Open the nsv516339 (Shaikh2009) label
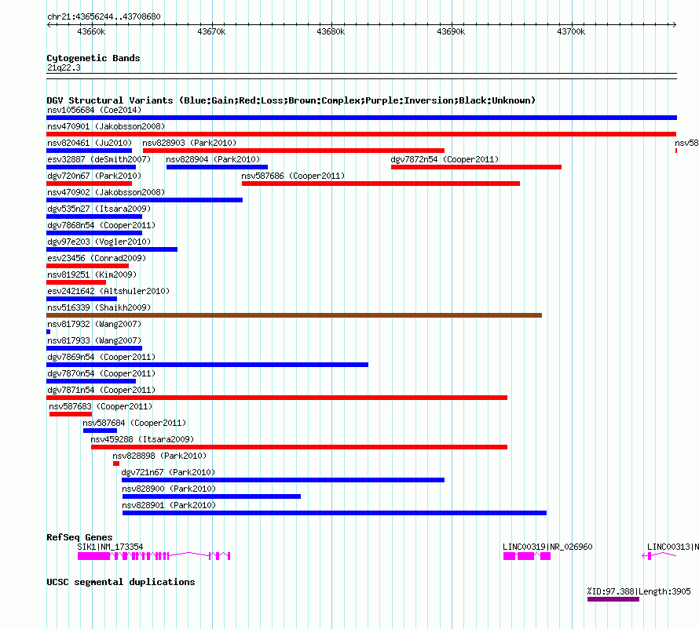Viewport: 699px width, 629px height. point(98,307)
